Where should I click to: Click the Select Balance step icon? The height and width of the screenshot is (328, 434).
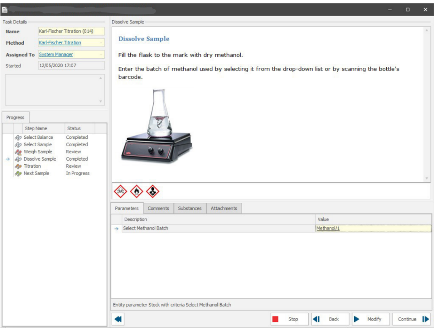[18, 138]
